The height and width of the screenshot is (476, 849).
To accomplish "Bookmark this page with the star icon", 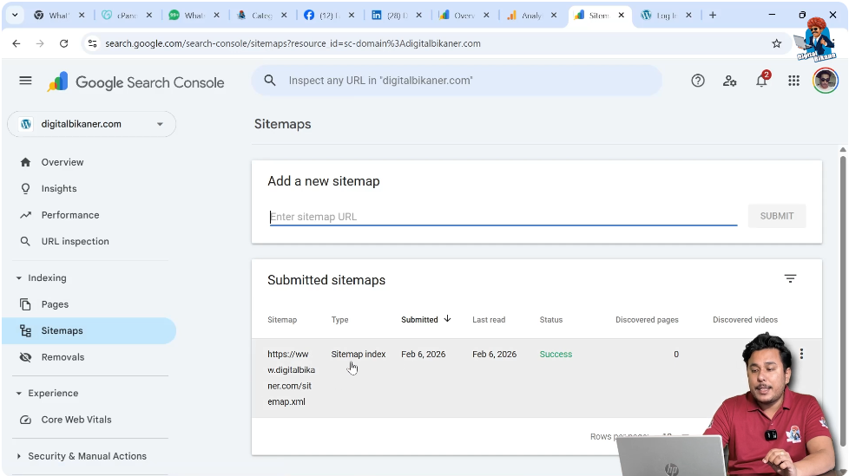I will coord(776,43).
